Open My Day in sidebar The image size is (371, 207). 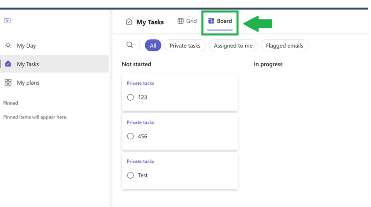point(54,46)
